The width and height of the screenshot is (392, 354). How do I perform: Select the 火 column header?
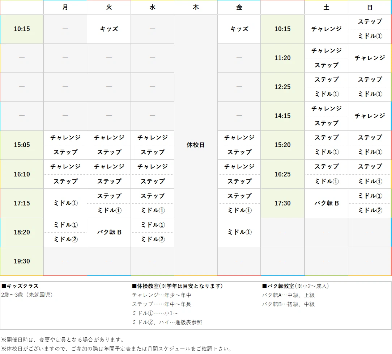108,7
